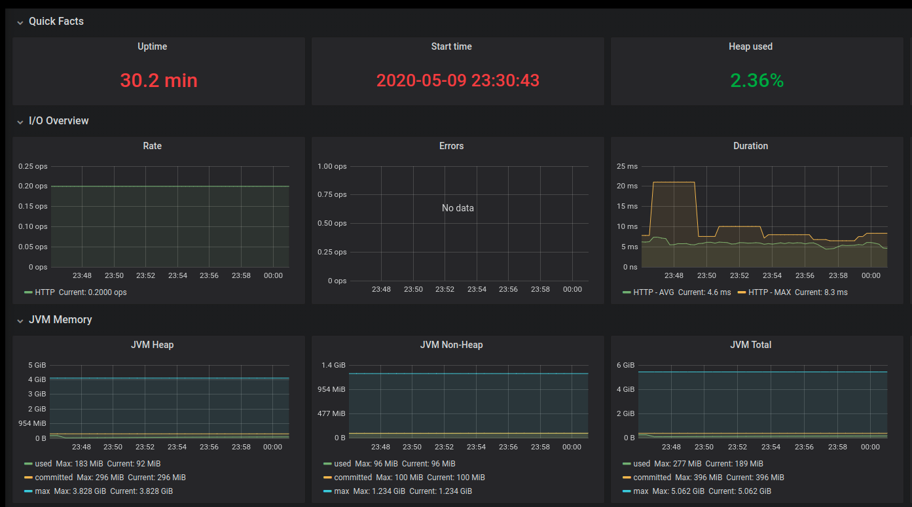Click Current: 189 MiB in JVM Total legend
Image resolution: width=912 pixels, height=507 pixels.
click(735, 464)
